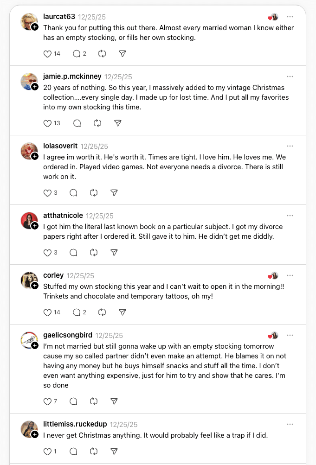Follow laurcat63 using avatar plus badge
316x465 pixels.
[35, 27]
